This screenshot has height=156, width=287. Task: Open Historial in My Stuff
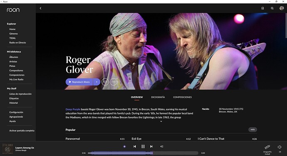point(14,103)
